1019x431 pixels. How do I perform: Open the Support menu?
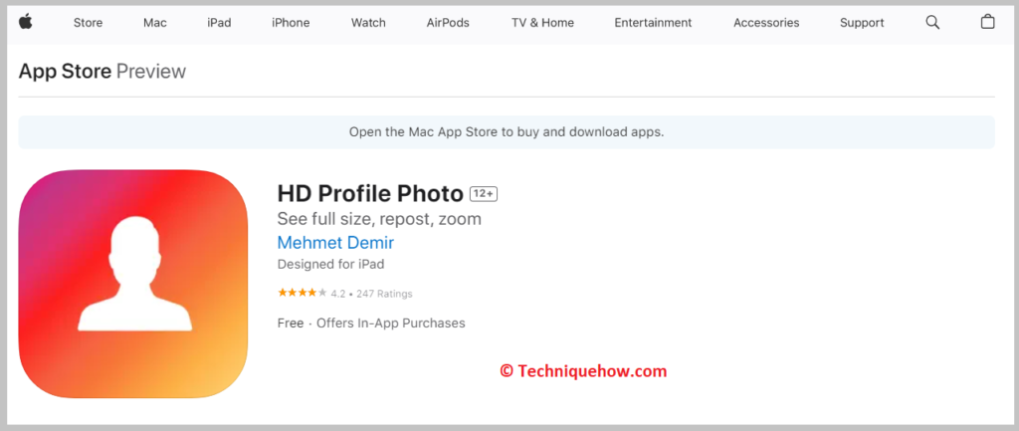click(862, 23)
